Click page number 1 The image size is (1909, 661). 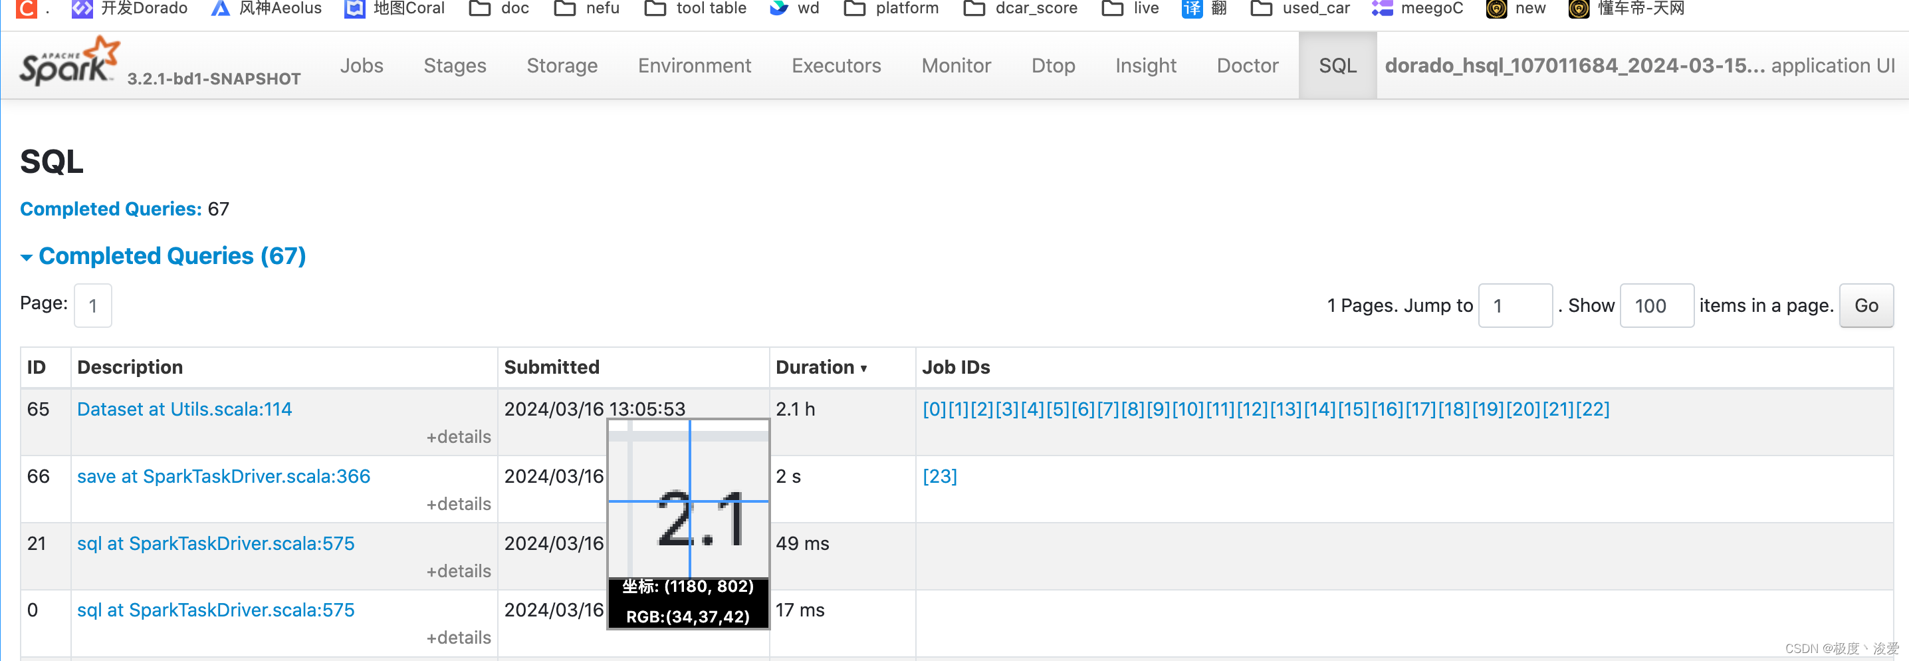[x=92, y=305]
